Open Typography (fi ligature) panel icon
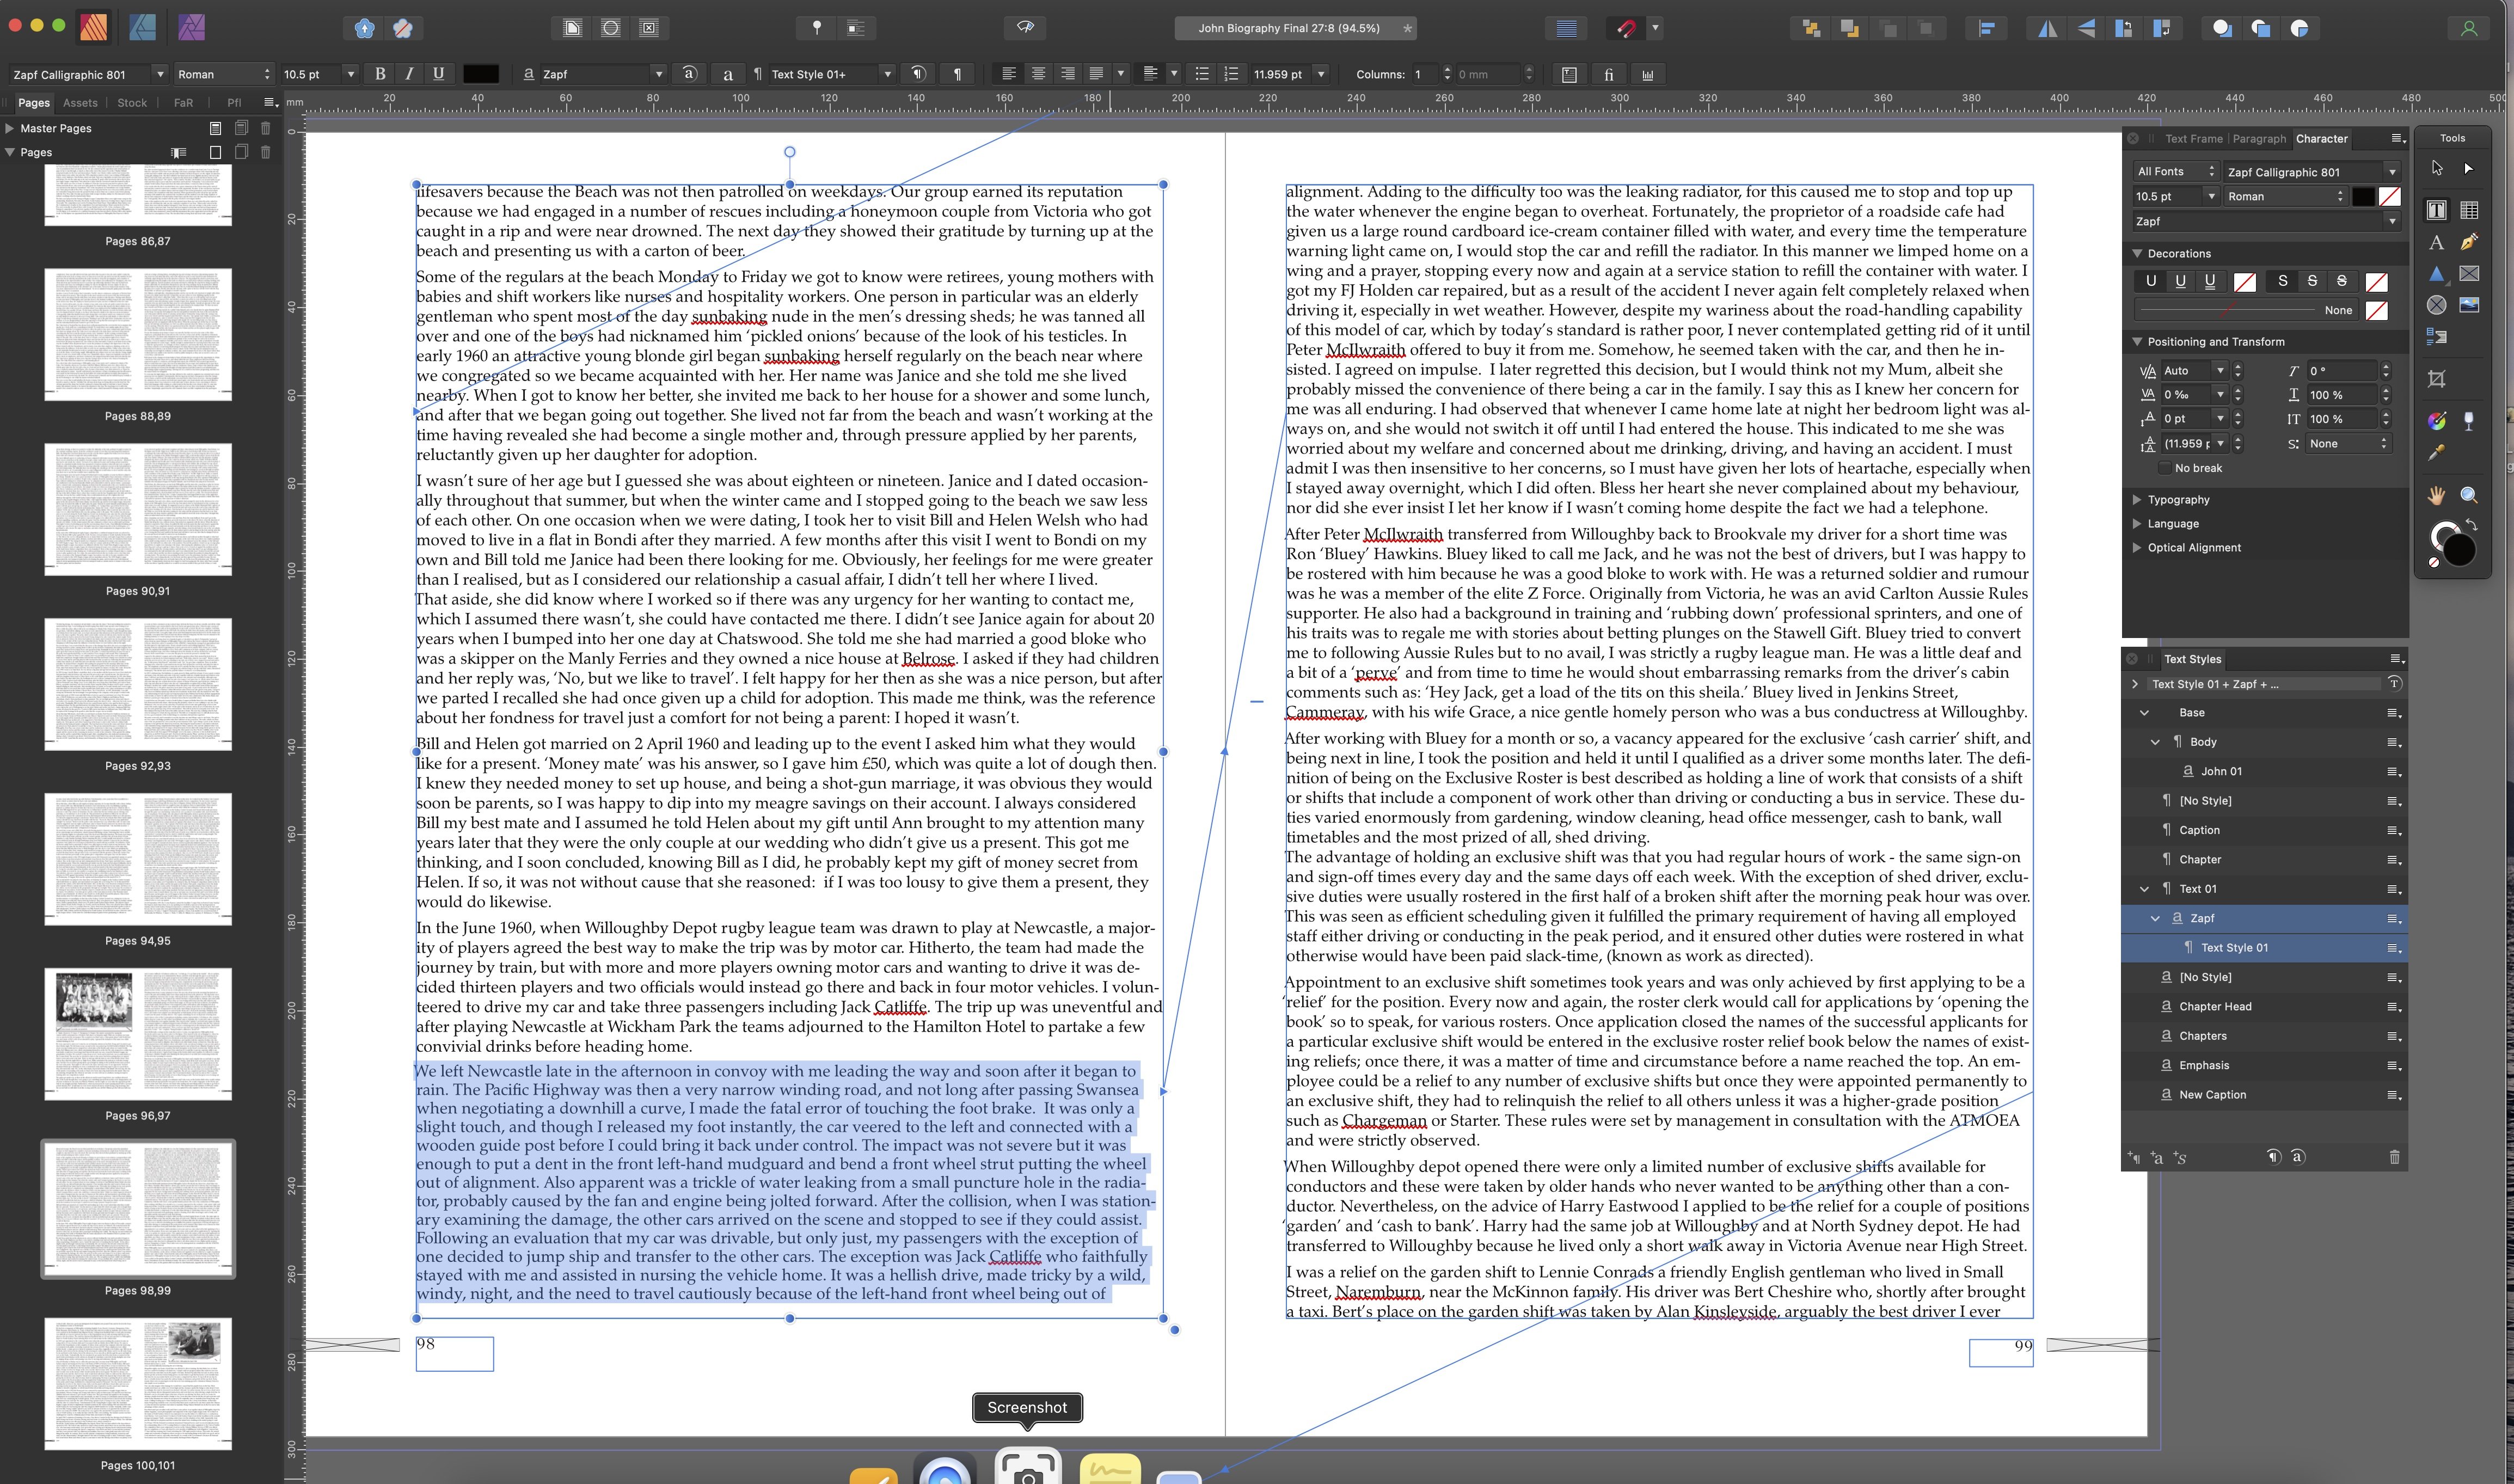This screenshot has width=2514, height=1484. coord(1608,74)
